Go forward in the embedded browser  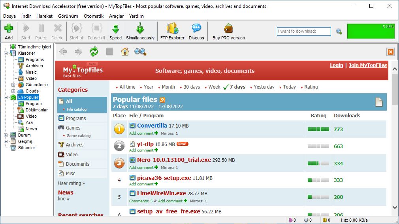tap(78, 52)
